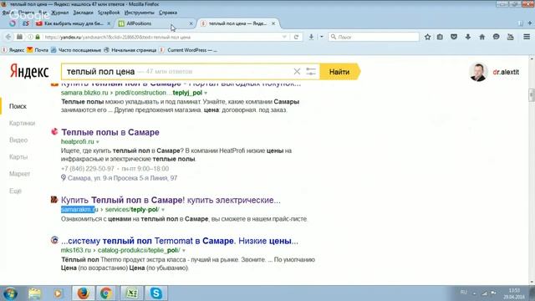This screenshot has width=535, height=301.
Task: Switch to Firefox in the taskbar
Action: (83, 293)
